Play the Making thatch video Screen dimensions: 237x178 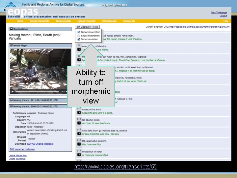coord(13,92)
